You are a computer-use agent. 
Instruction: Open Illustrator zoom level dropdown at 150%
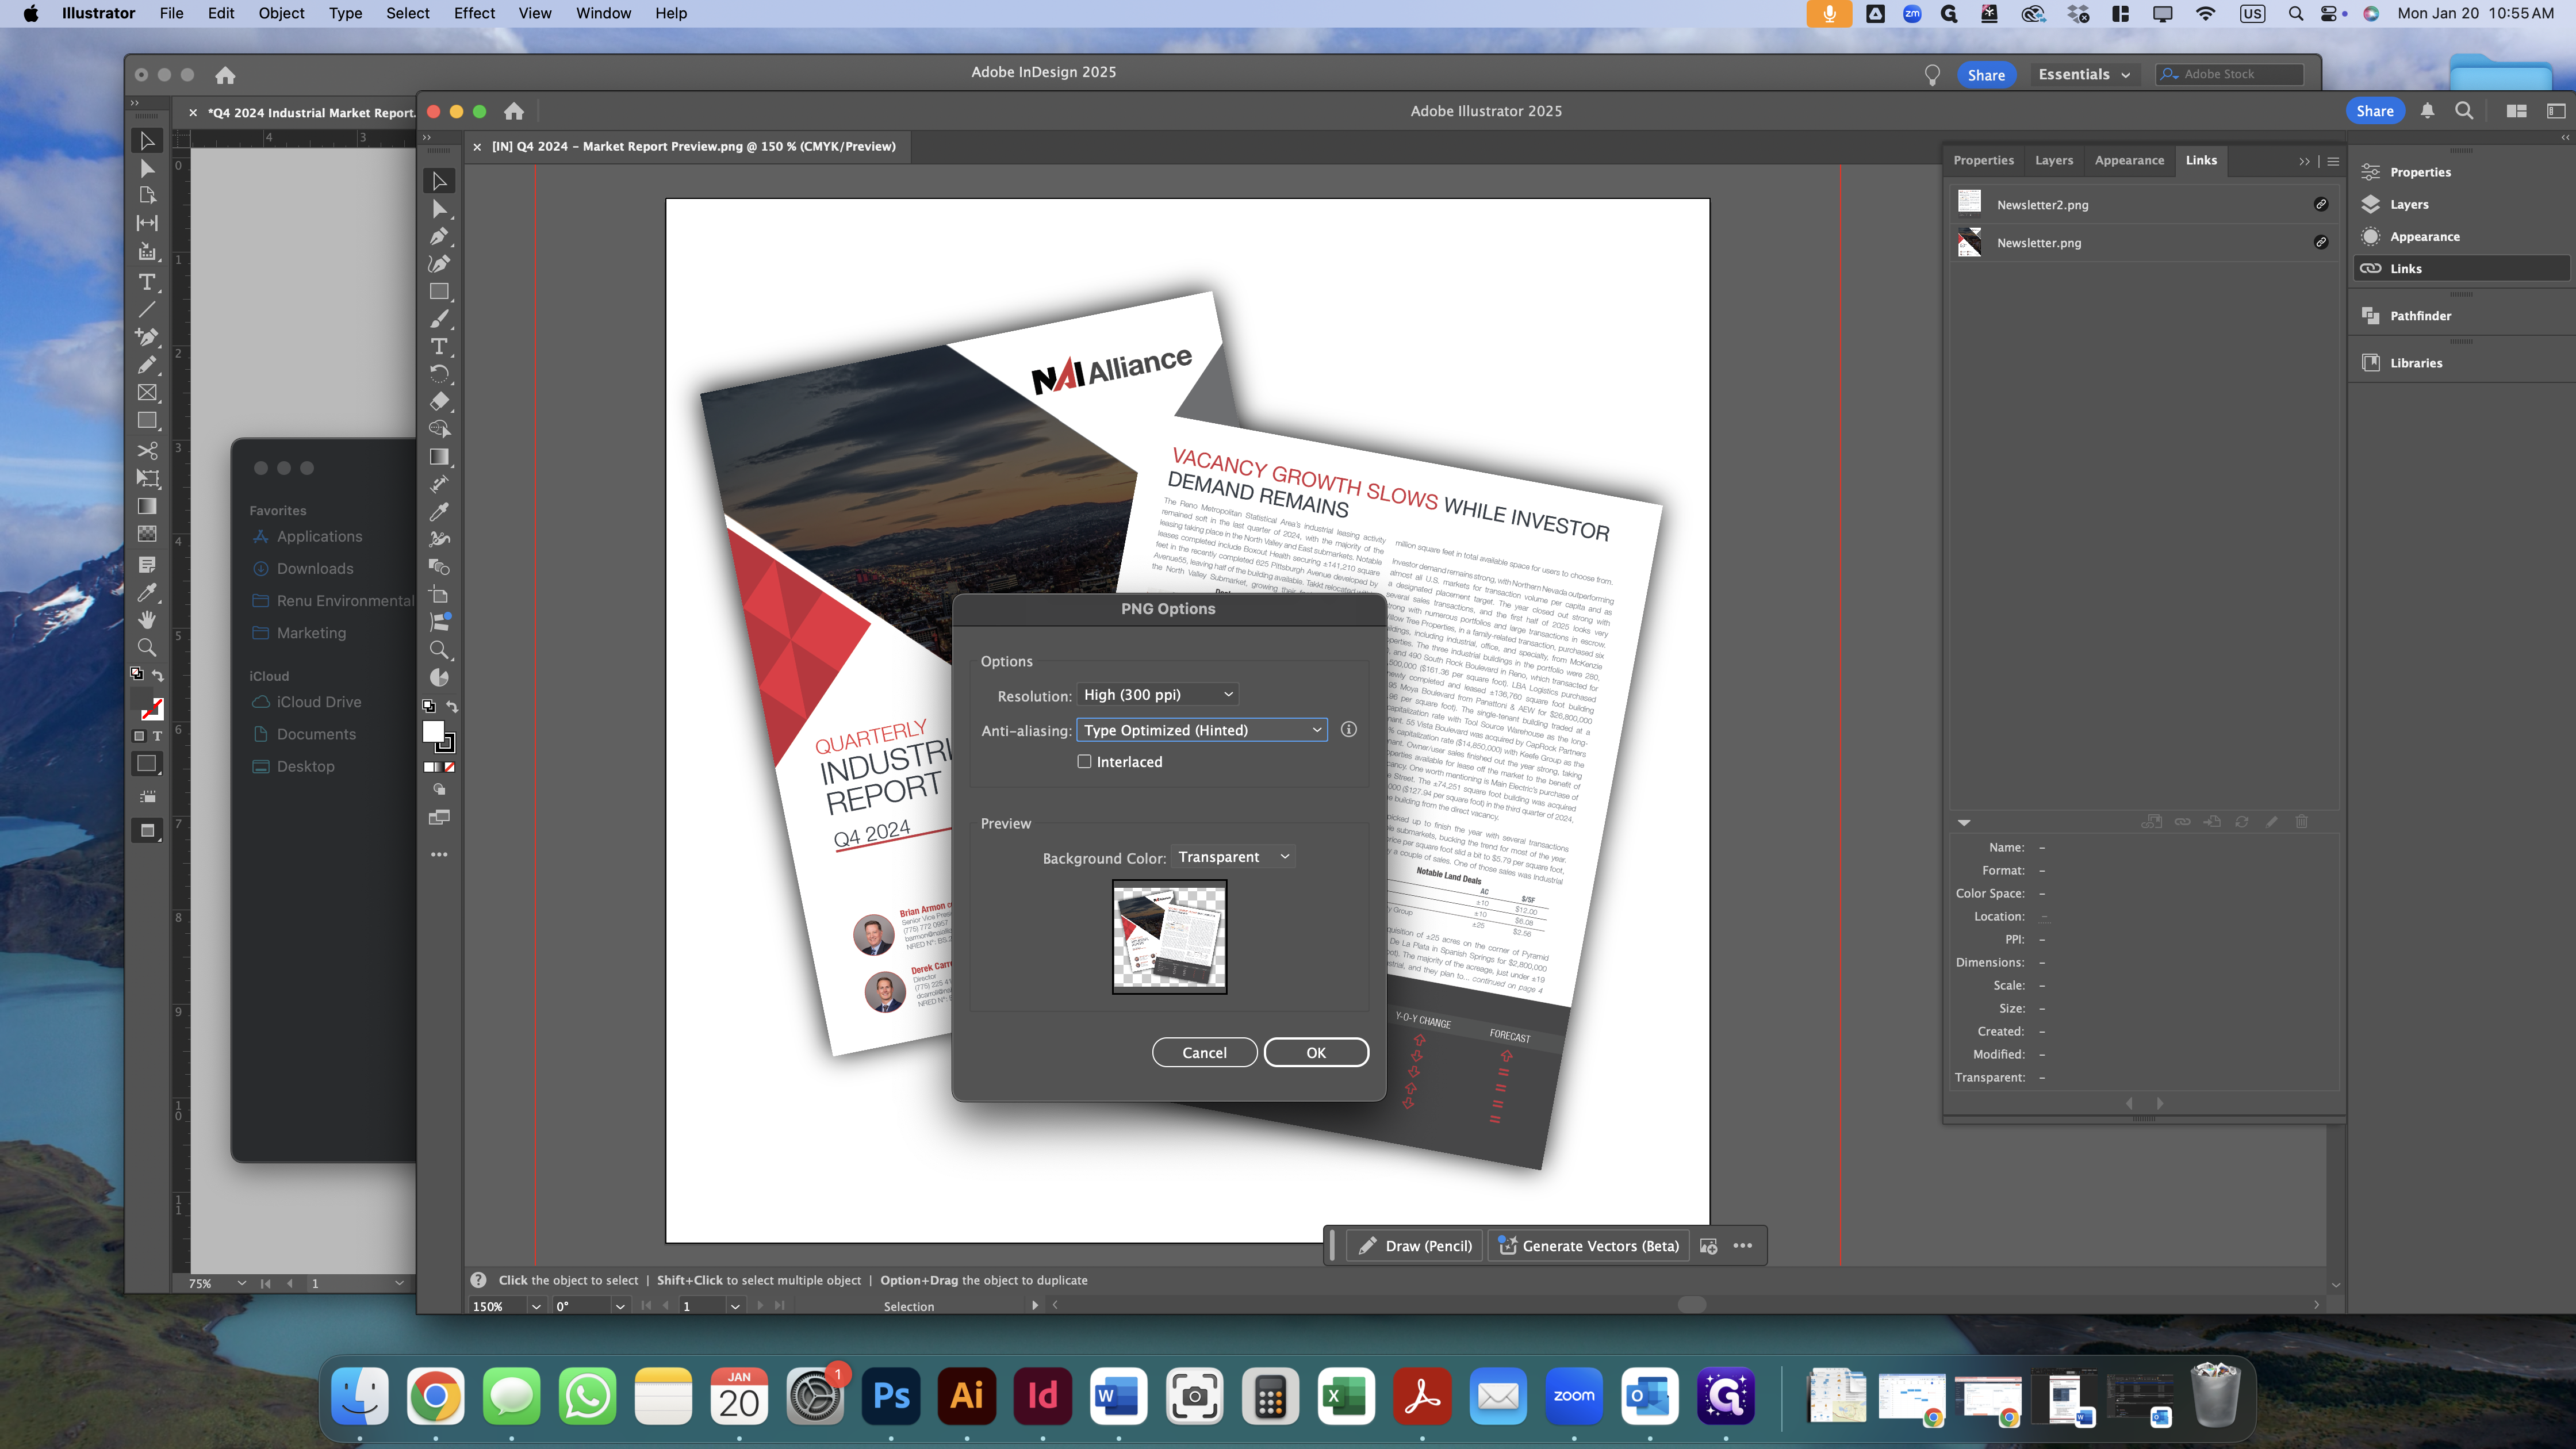click(536, 1307)
